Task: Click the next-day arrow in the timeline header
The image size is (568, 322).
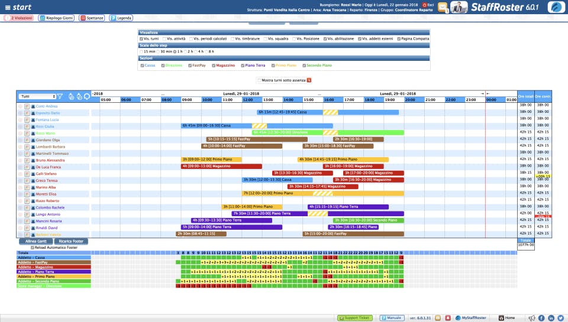Action: click(482, 93)
